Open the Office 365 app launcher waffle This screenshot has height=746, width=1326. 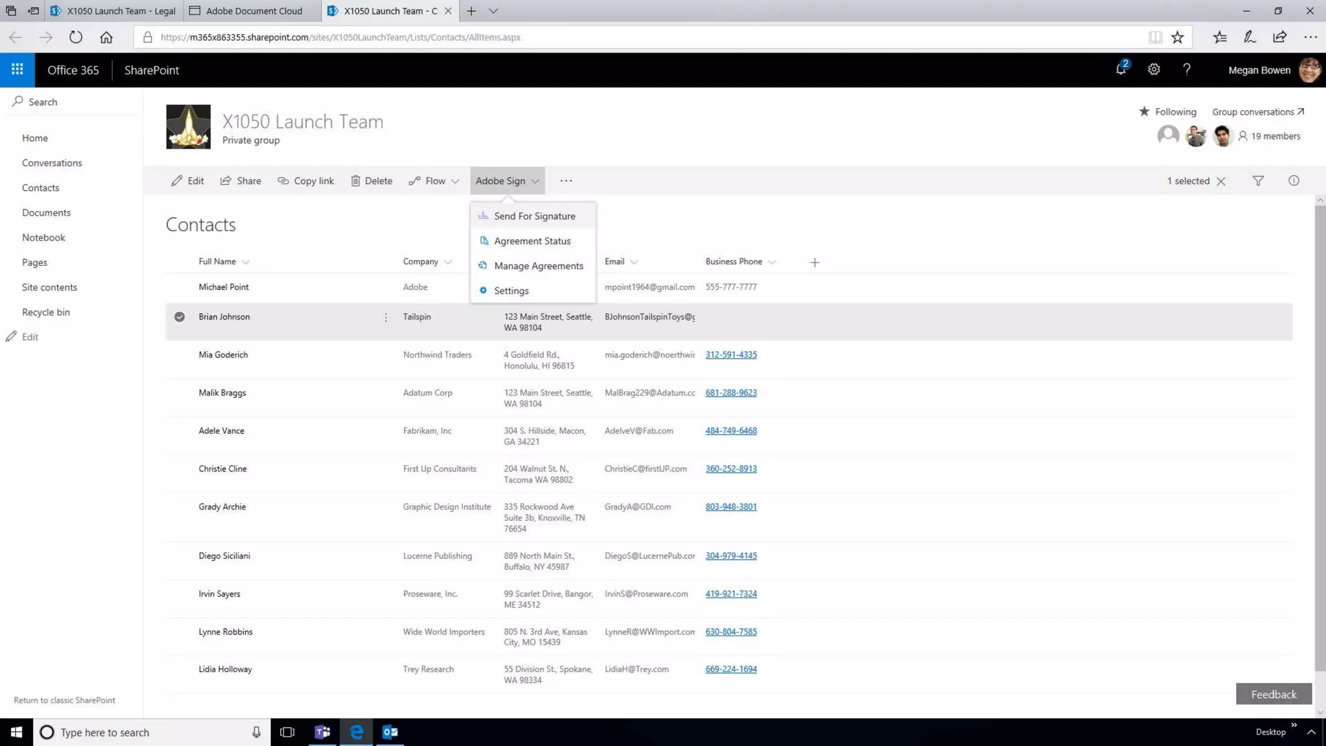[17, 69]
